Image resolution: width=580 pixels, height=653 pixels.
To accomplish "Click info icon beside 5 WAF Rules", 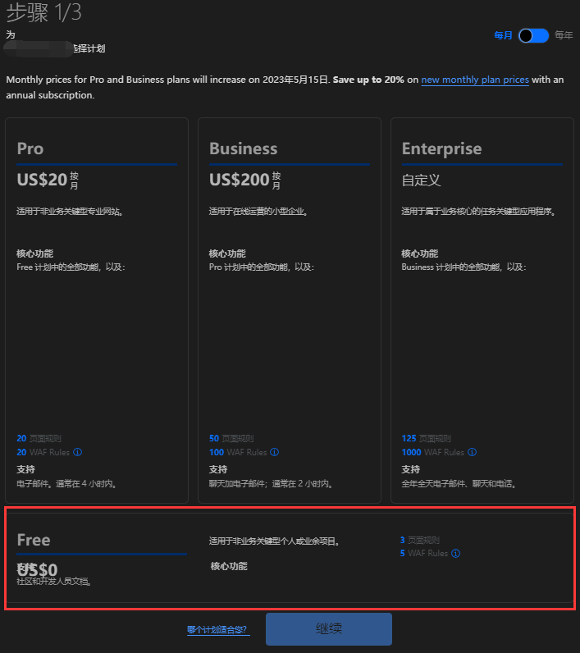I will click(455, 554).
